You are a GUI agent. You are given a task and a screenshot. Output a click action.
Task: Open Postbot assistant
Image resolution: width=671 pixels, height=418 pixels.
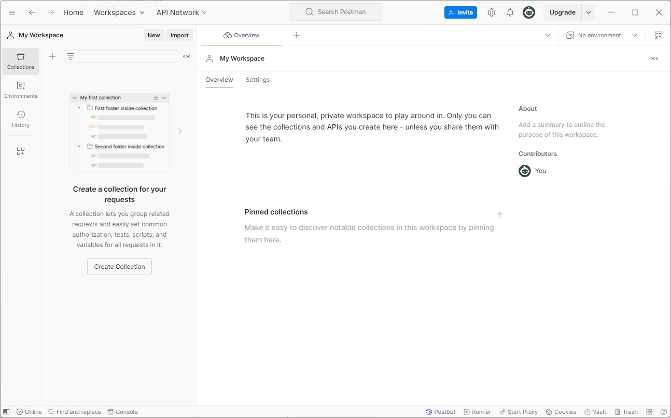pos(441,412)
